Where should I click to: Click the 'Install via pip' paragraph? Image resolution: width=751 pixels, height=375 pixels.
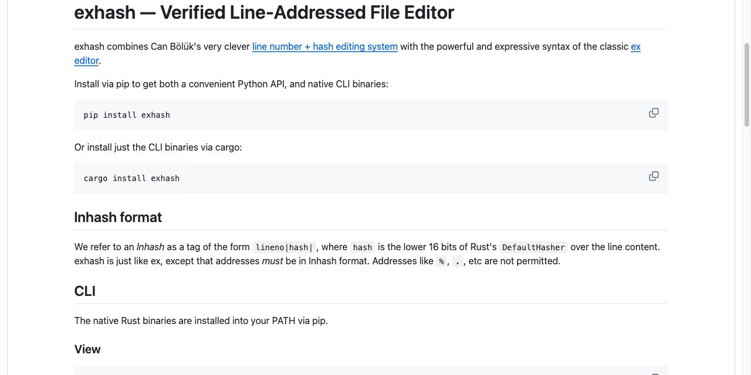point(231,84)
